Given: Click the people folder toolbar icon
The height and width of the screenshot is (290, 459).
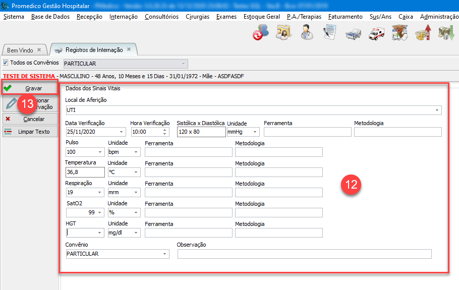Looking at the screenshot, I should (284, 33).
